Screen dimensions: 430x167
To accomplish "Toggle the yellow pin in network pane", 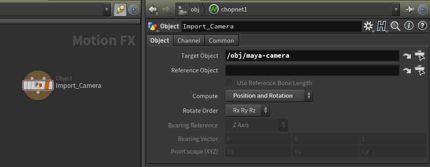I will tap(120, 9).
